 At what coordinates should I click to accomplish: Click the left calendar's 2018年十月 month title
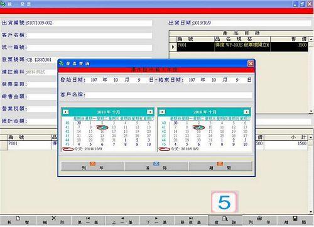[108, 112]
